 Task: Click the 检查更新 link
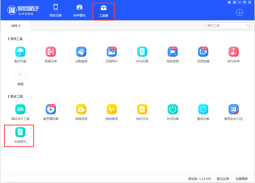pos(242,179)
